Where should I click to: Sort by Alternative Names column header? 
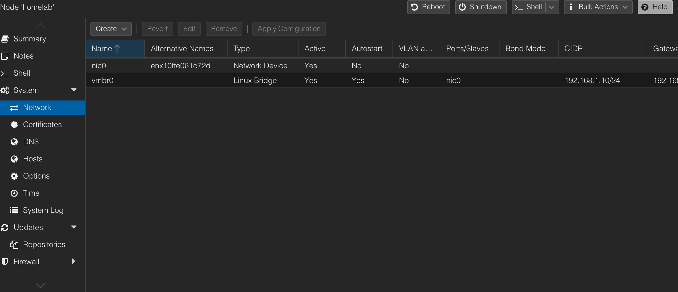[x=186, y=49]
